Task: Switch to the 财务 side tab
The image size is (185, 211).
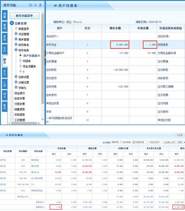Action: pos(4,61)
